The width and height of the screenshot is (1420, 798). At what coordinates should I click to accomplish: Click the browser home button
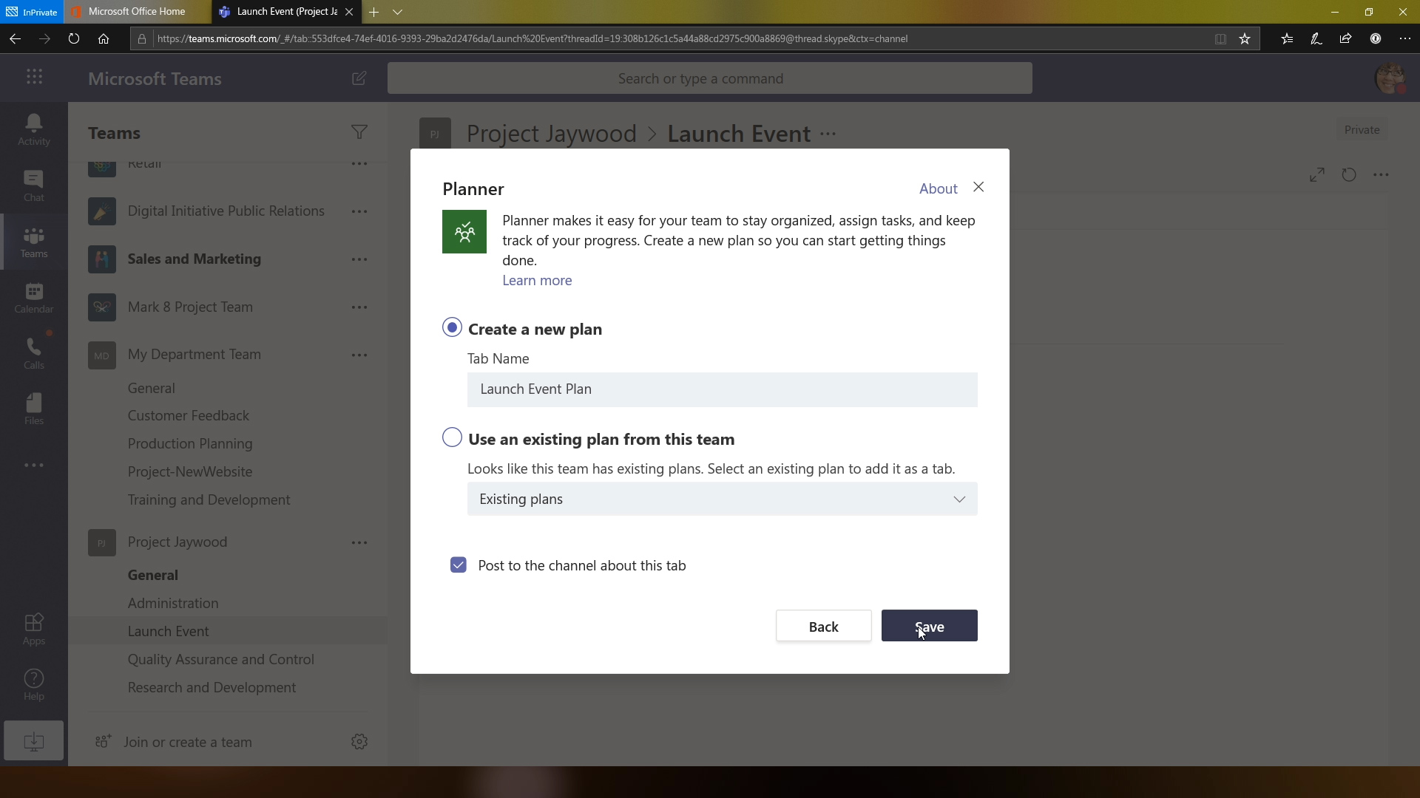pos(104,38)
